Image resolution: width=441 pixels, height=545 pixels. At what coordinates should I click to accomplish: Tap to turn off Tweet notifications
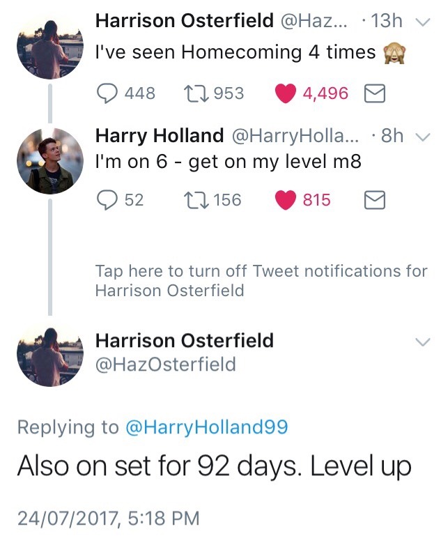(x=261, y=280)
